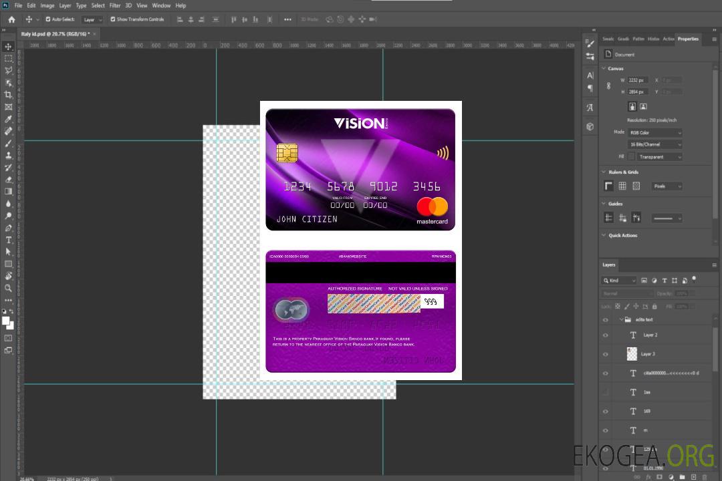Click the three-dots more options in options bar
722x481 pixels.
coord(287,19)
